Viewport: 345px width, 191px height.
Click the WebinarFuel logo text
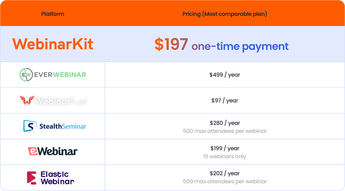point(61,101)
